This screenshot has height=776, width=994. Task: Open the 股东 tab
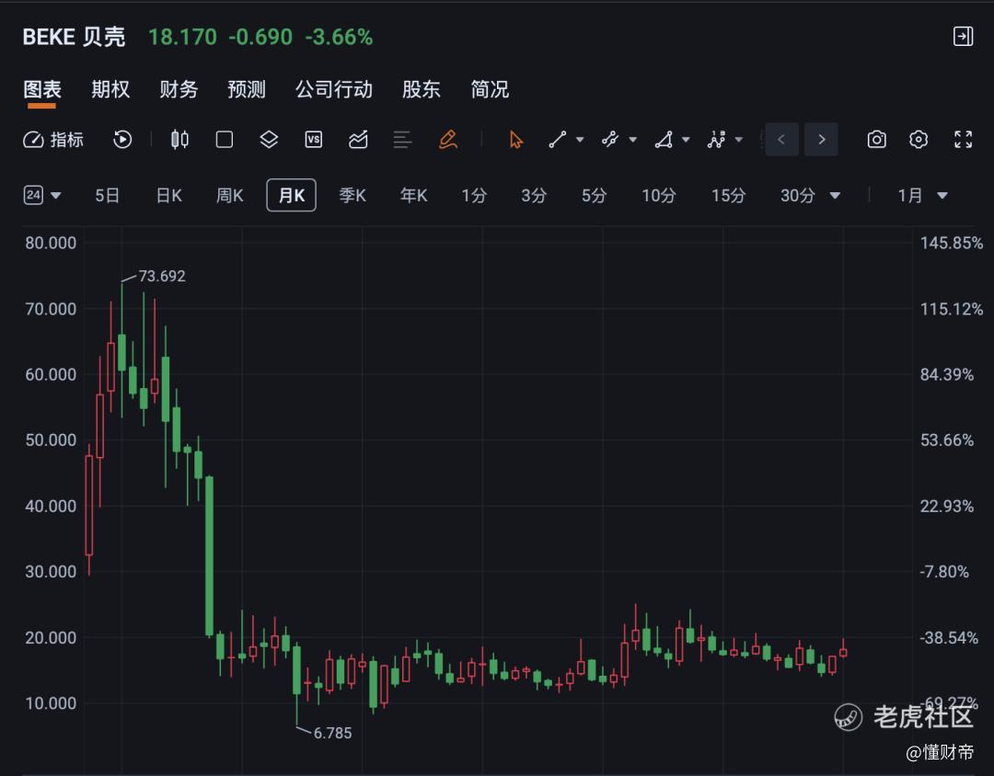[421, 89]
